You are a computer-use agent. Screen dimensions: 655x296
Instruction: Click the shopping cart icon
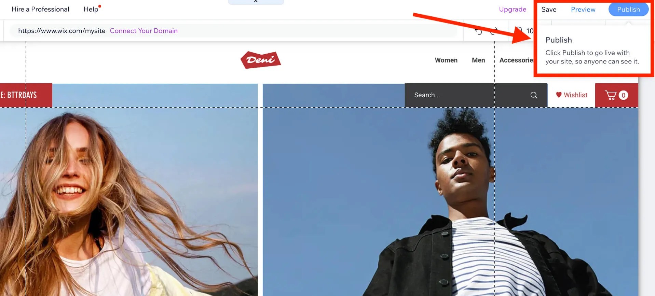pos(611,95)
